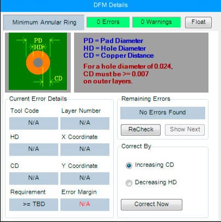Viewport: 221px width, 222px height.
Task: Click the X Coordinate value field
Action: 85,149
